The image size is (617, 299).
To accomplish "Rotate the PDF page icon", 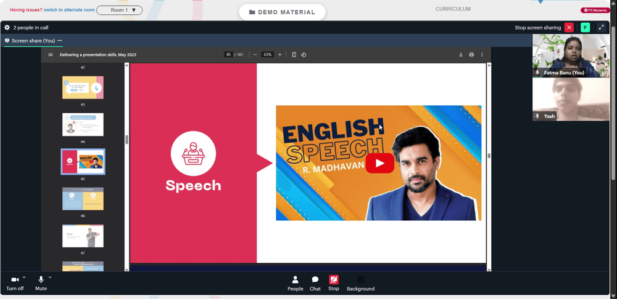I will click(x=304, y=55).
